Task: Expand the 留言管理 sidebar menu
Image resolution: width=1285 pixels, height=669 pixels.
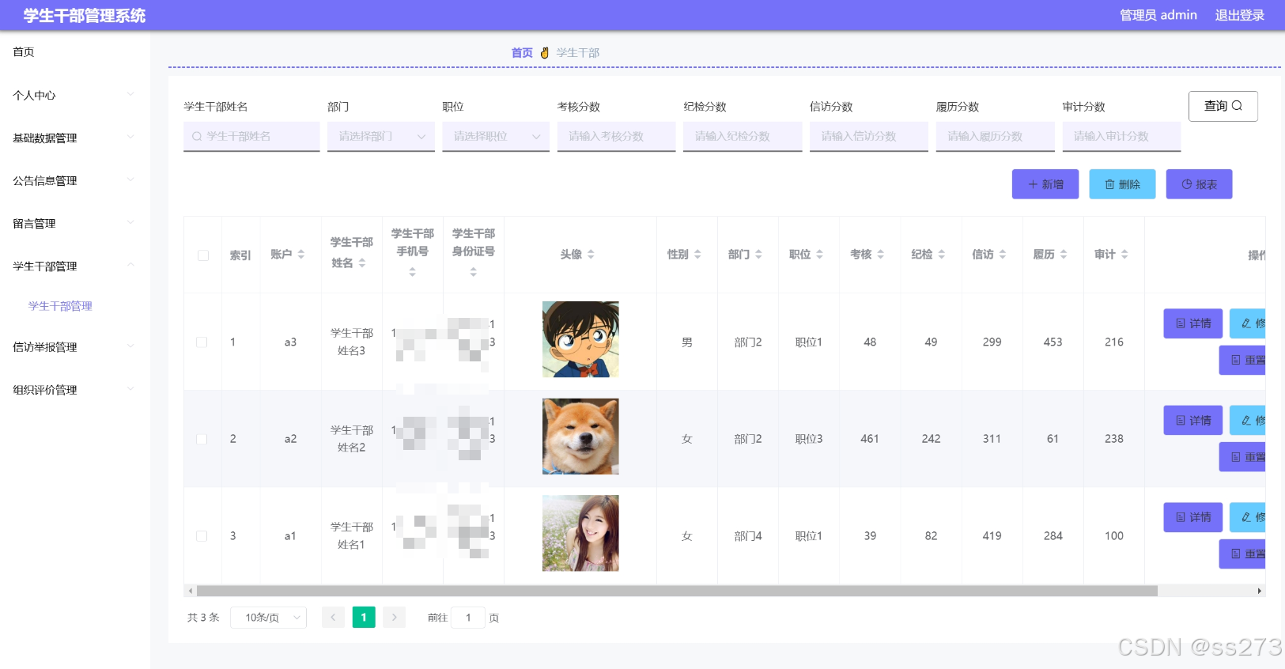Action: pos(75,223)
